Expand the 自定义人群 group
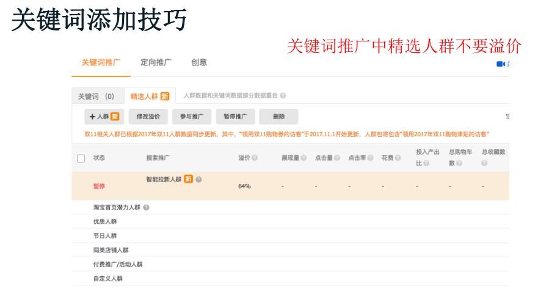The height and width of the screenshot is (289, 549). 108,279
